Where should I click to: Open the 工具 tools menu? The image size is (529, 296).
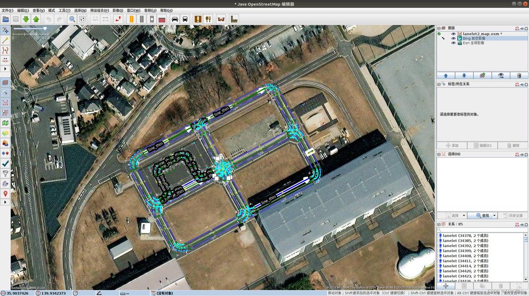coord(64,11)
